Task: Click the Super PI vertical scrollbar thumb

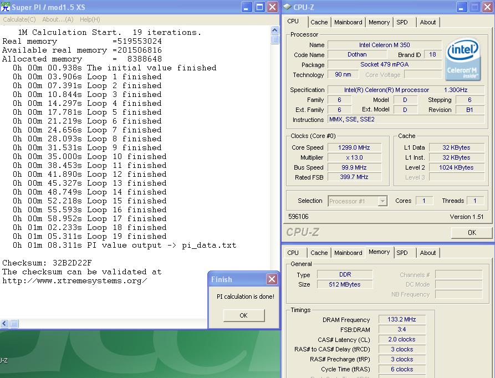Action: click(x=274, y=39)
